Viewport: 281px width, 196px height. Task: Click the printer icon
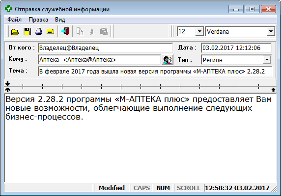[39, 32]
